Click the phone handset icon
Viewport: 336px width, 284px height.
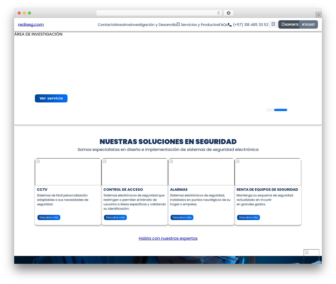(230, 25)
